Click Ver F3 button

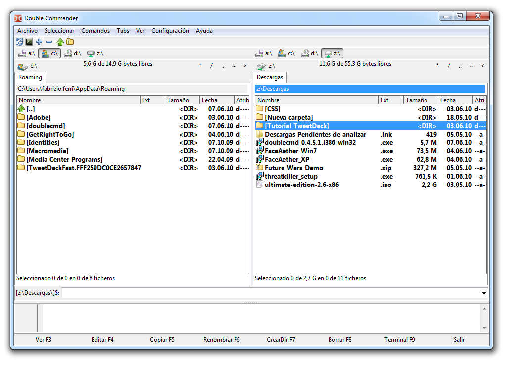[x=44, y=339]
